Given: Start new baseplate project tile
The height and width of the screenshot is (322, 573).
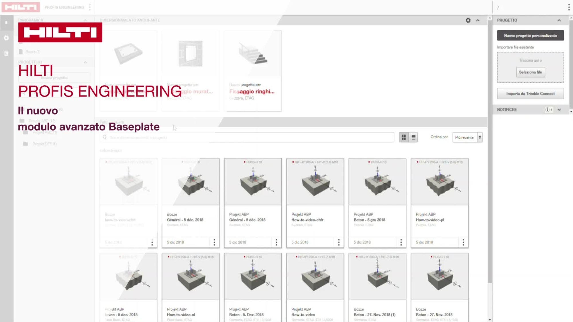Looking at the screenshot, I should tap(128, 71).
